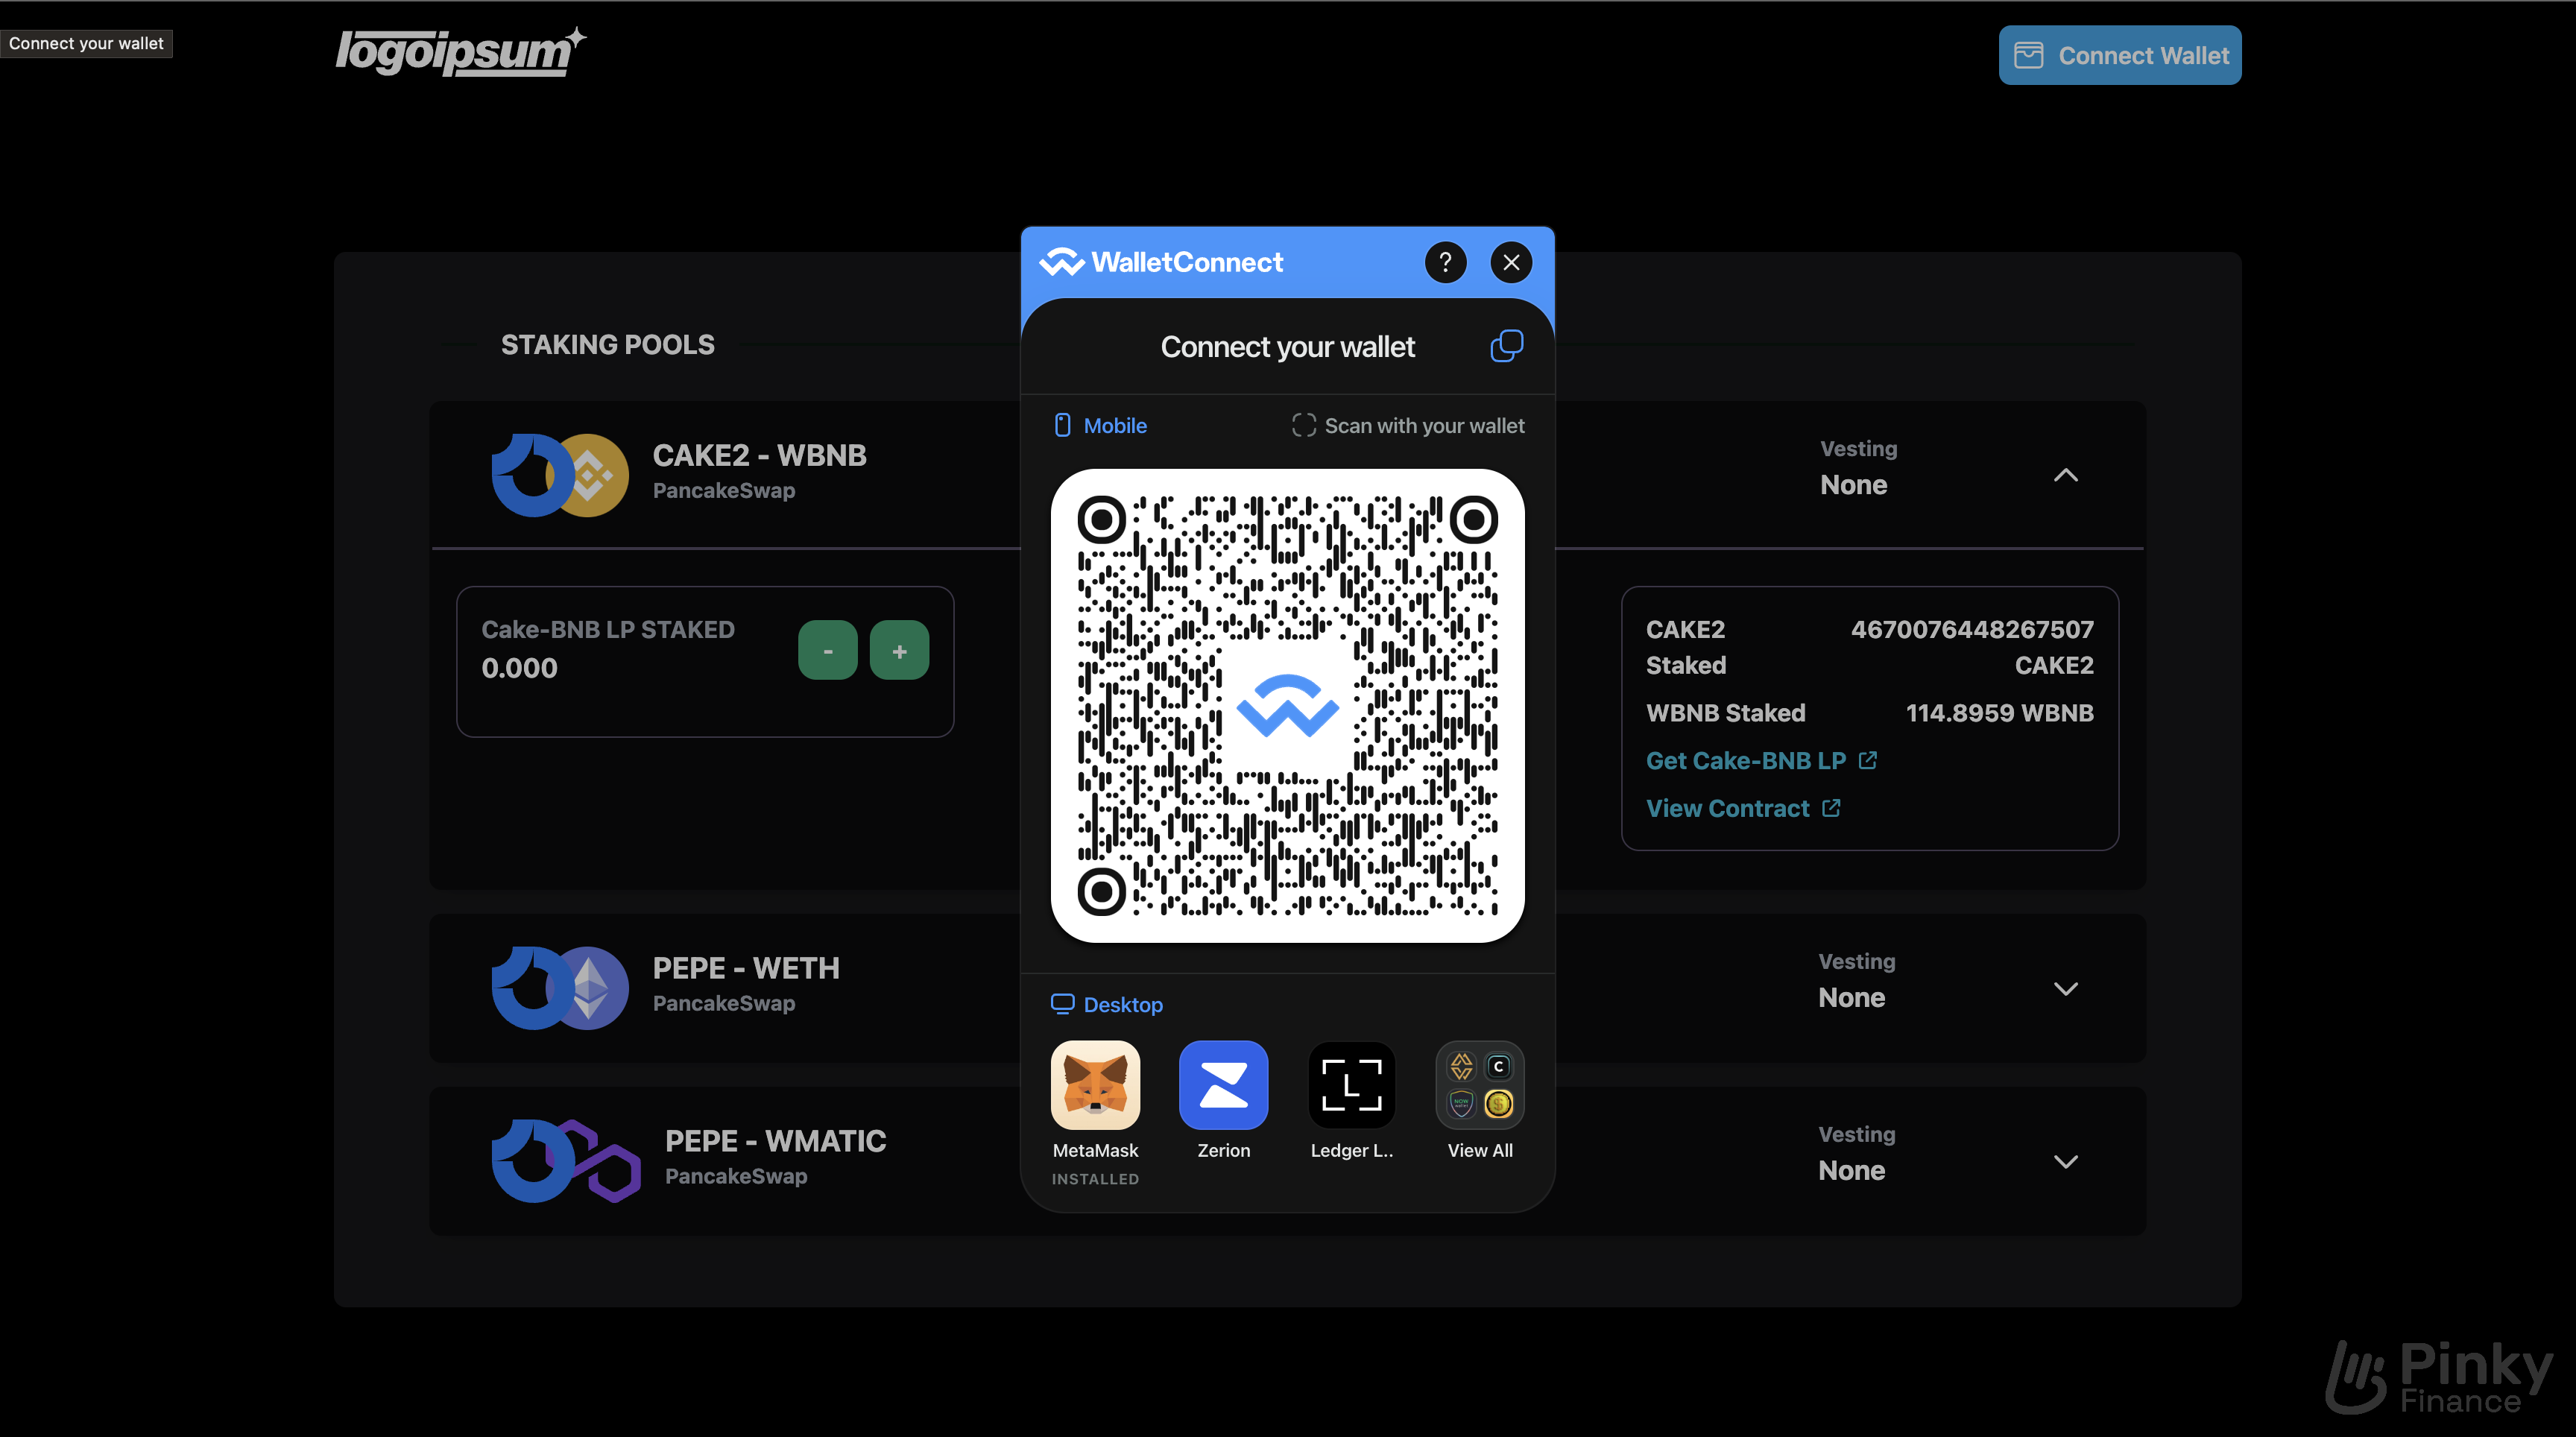The height and width of the screenshot is (1437, 2576).
Task: Click the copy address icon
Action: pyautogui.click(x=1506, y=345)
